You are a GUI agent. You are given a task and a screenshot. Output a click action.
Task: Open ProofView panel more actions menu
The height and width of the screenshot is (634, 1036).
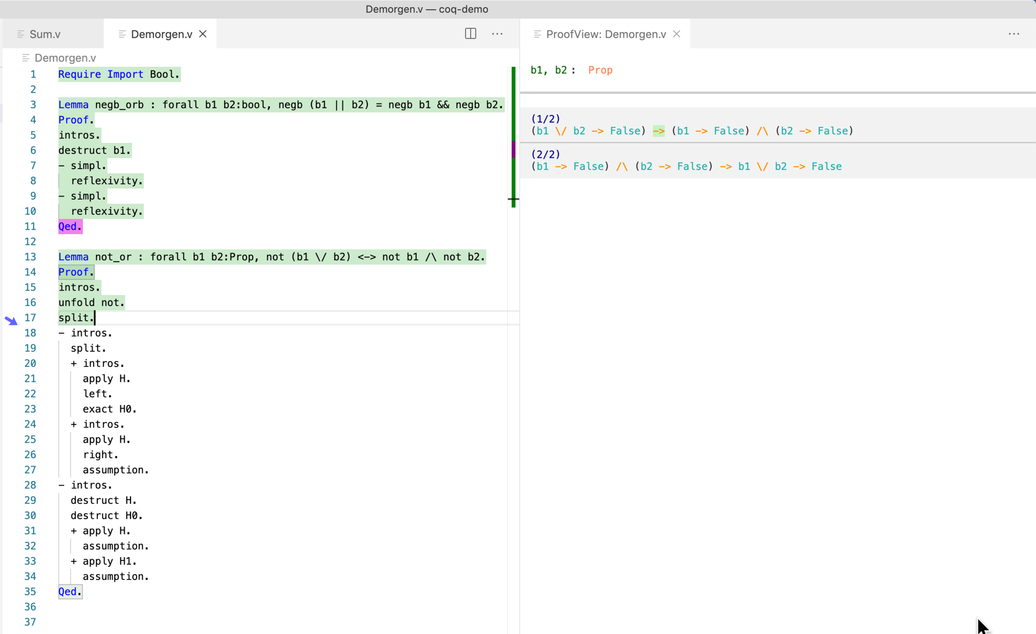[1013, 34]
